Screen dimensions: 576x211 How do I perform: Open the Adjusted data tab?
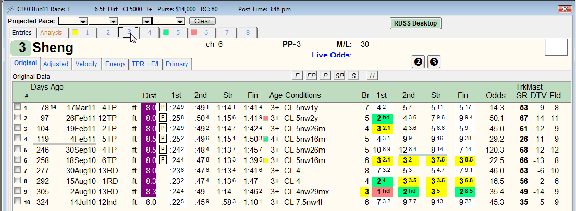56,64
